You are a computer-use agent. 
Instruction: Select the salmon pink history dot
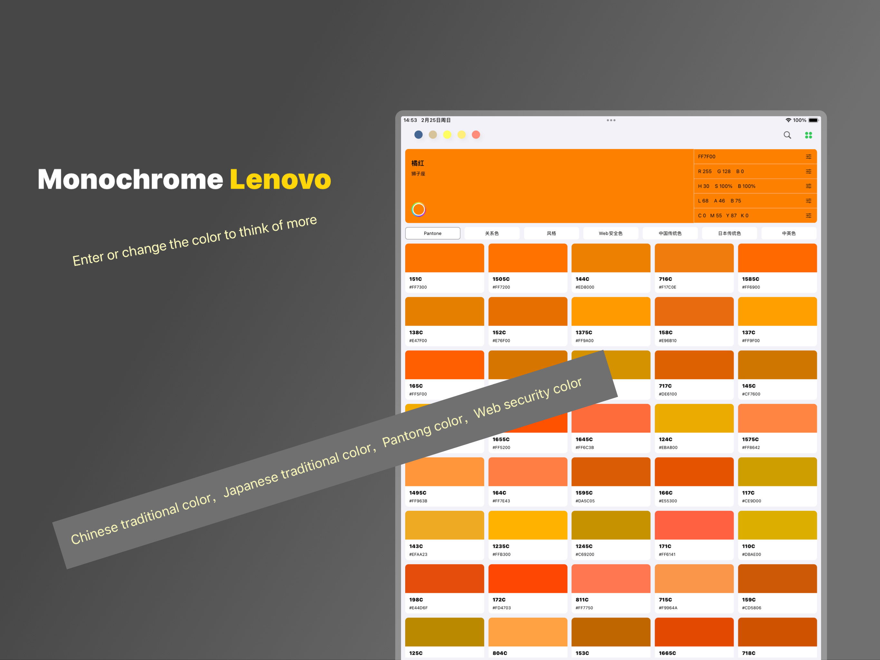[x=476, y=135]
